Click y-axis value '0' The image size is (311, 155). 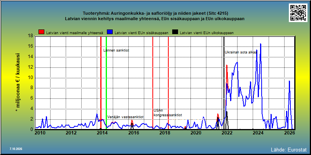pos(31,129)
